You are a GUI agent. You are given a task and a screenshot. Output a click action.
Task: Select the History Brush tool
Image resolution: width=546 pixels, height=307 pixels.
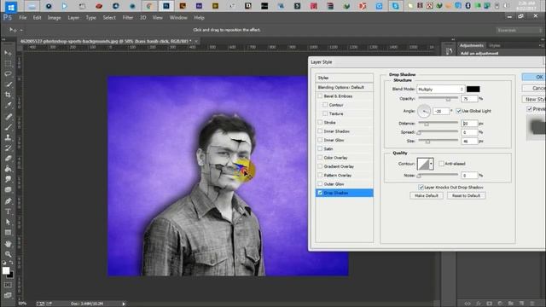point(8,148)
